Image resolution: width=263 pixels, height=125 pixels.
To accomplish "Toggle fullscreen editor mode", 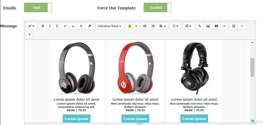I will [x=234, y=26].
